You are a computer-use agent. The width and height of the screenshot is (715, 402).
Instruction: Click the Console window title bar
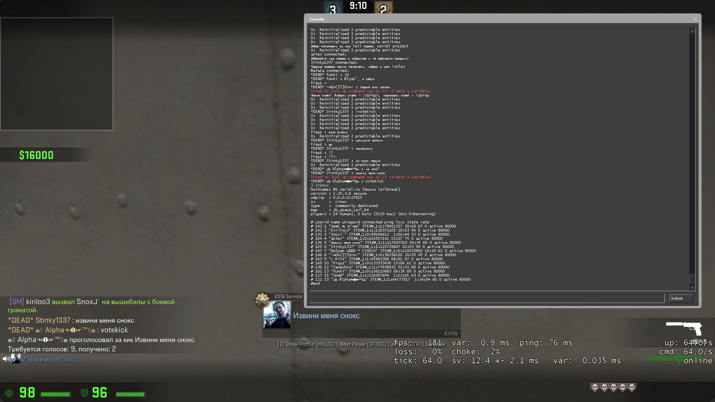pyautogui.click(x=484, y=19)
